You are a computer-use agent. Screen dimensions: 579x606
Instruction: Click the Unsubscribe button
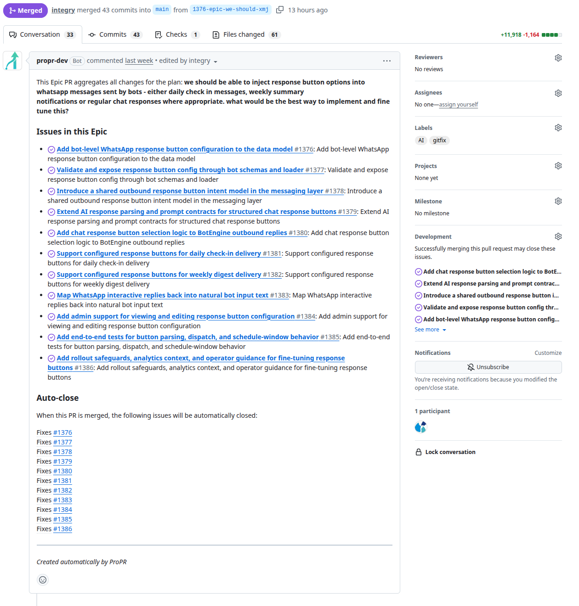(x=488, y=367)
